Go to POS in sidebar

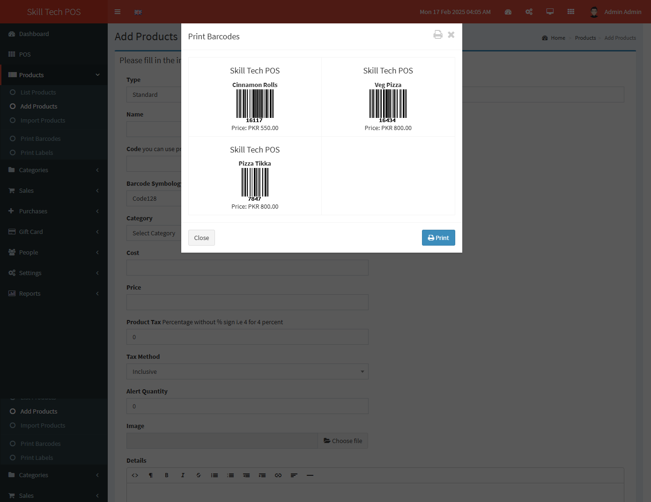(24, 55)
